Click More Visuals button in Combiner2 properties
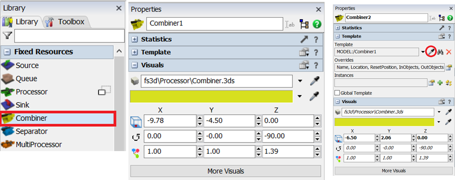This screenshot has width=455, height=180. coord(393,171)
